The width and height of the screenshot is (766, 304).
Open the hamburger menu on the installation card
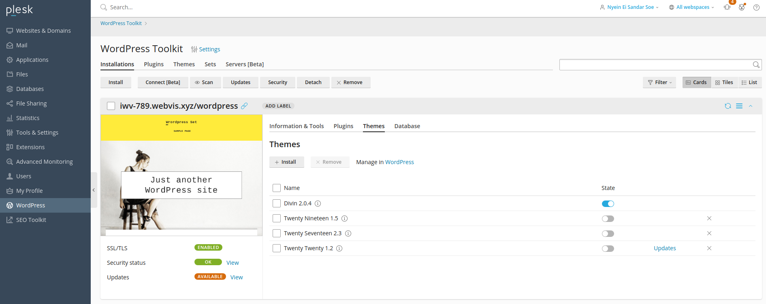pos(739,106)
